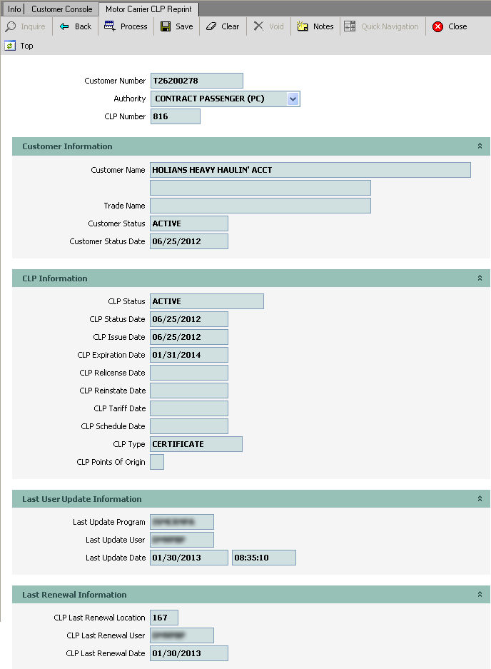This screenshot has height=669, width=491.
Task: Click the Save diskette icon
Action: (163, 26)
